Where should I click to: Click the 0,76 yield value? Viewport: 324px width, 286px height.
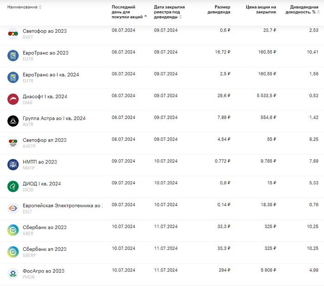(x=314, y=205)
